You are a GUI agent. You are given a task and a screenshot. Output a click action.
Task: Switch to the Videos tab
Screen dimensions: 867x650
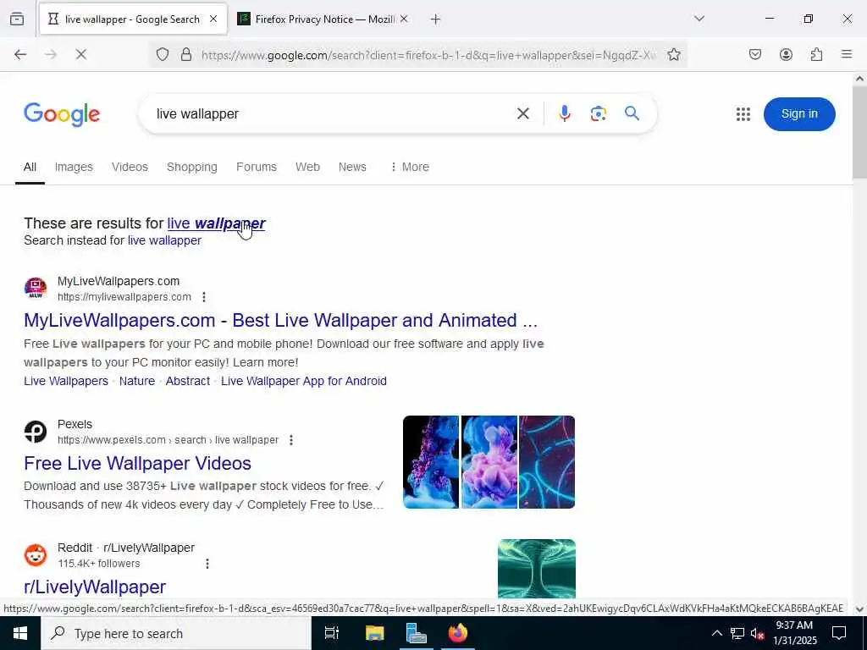(130, 167)
